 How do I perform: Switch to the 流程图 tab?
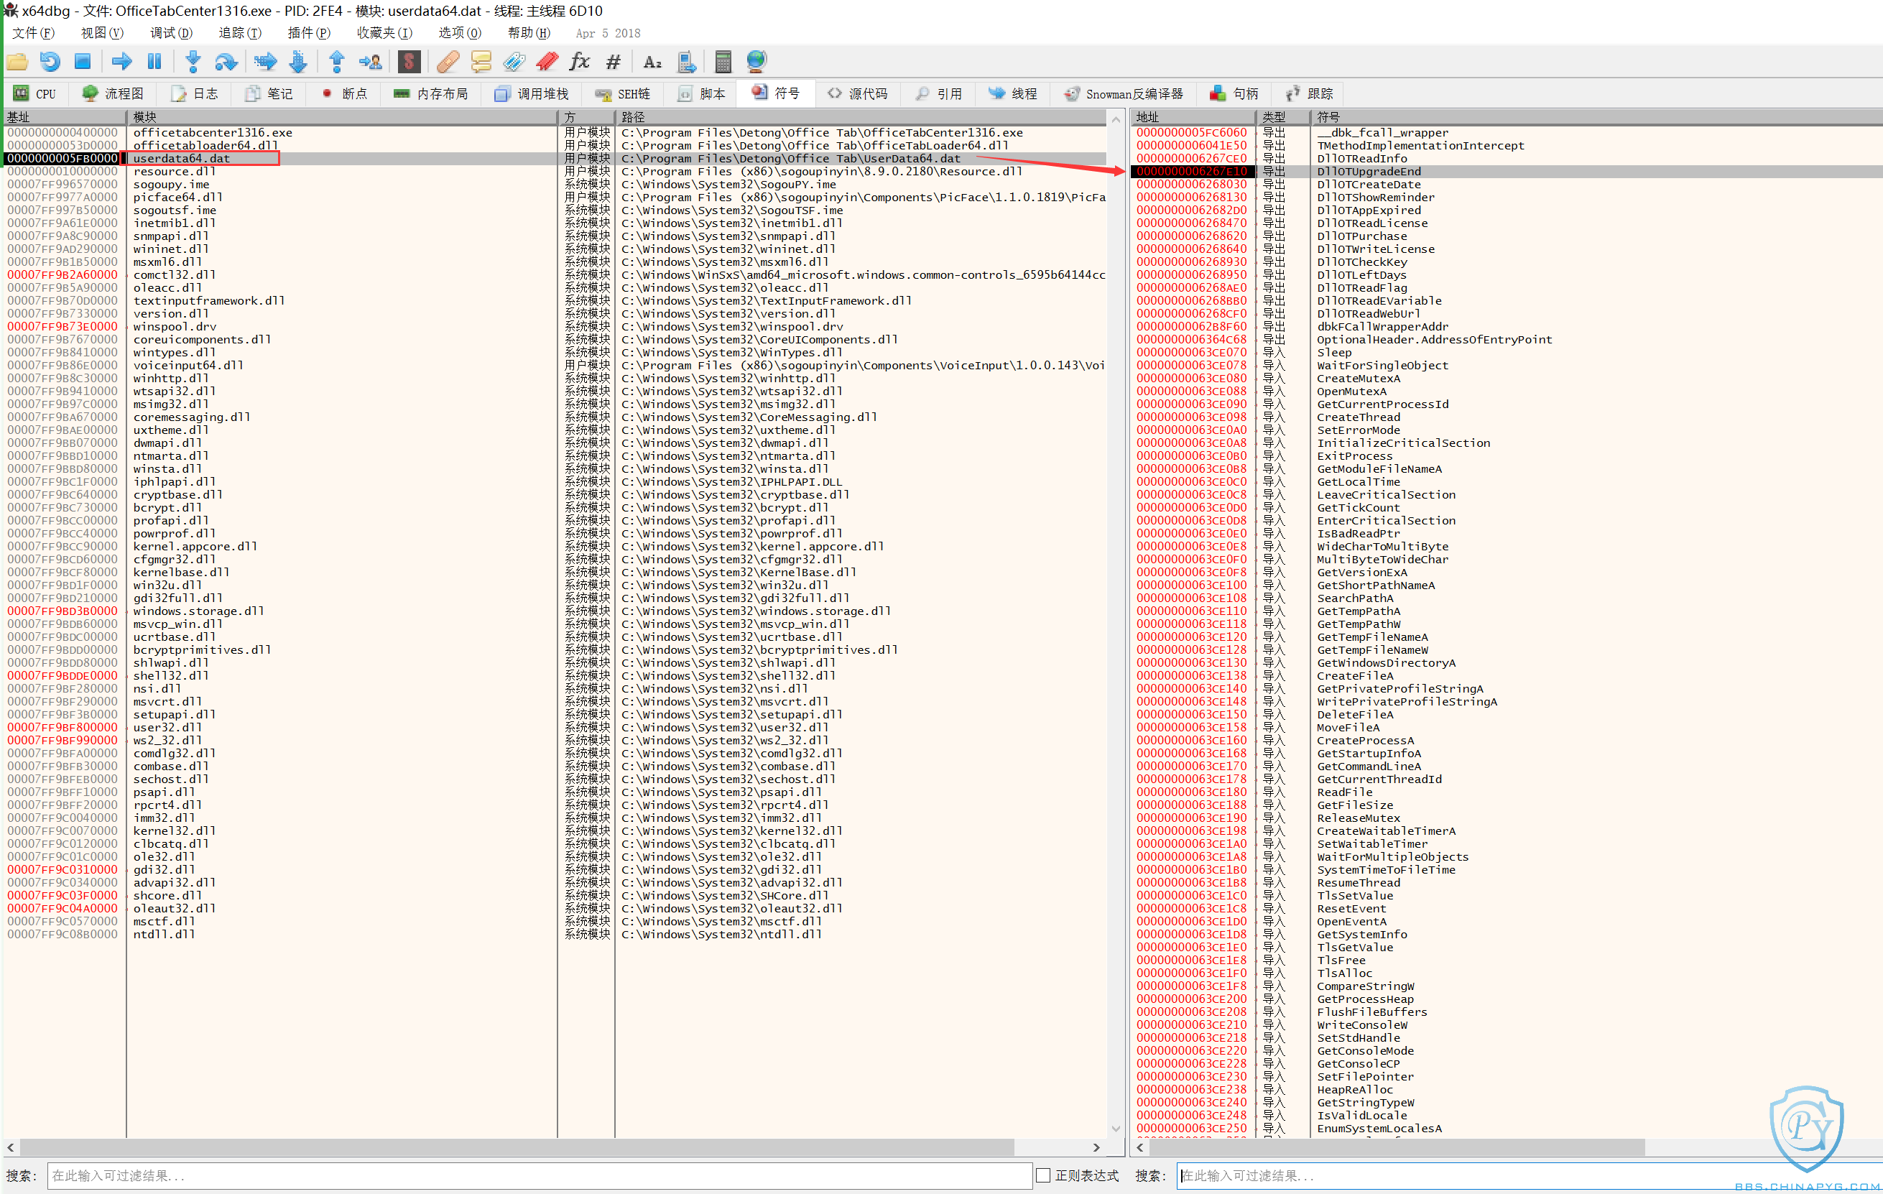point(114,94)
